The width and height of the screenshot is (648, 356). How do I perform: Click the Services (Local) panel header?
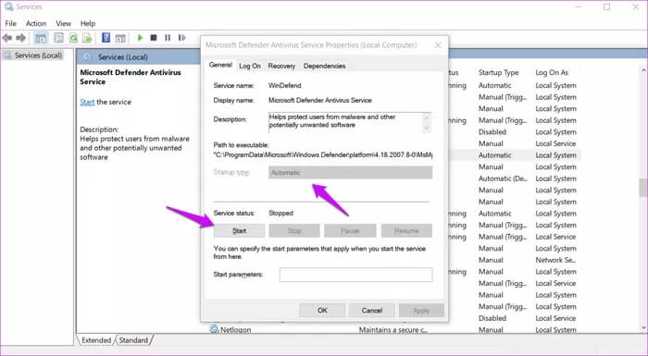pos(123,57)
